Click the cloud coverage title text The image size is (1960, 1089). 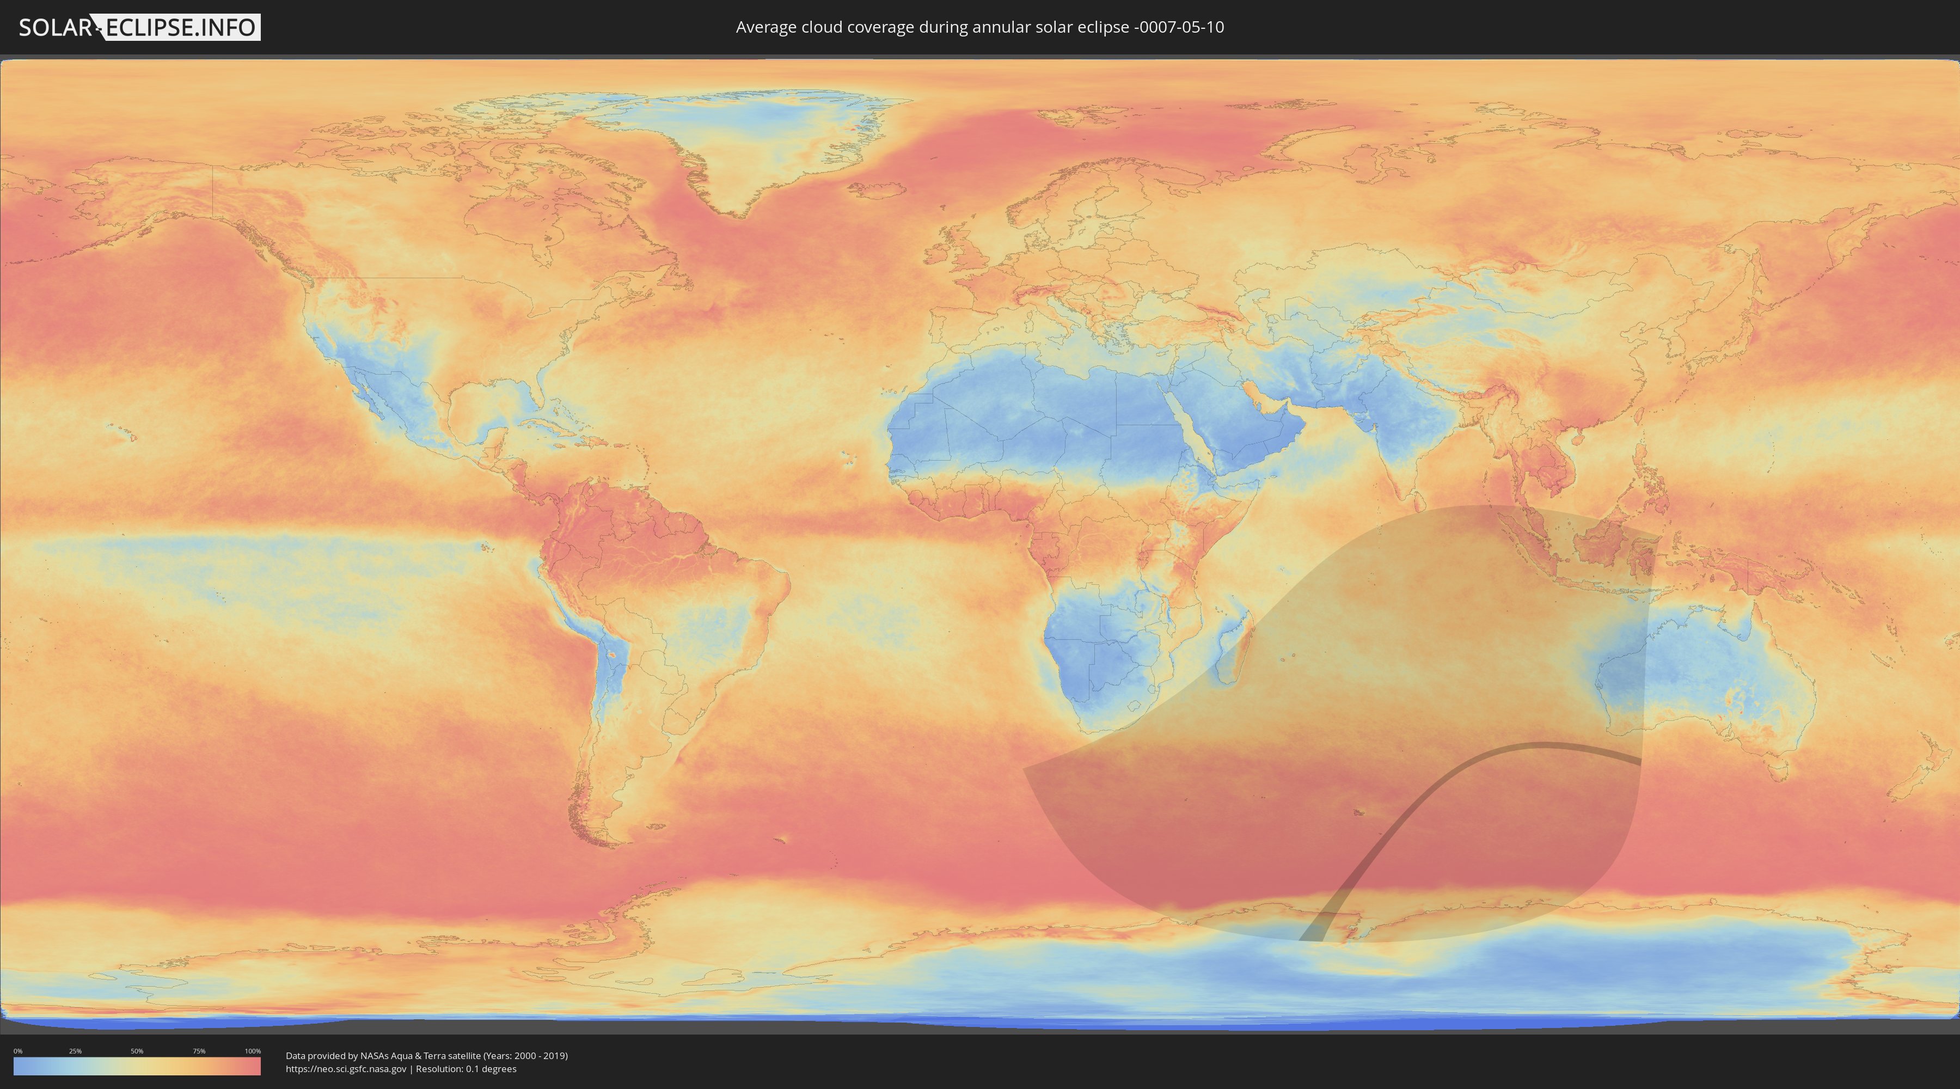point(979,27)
